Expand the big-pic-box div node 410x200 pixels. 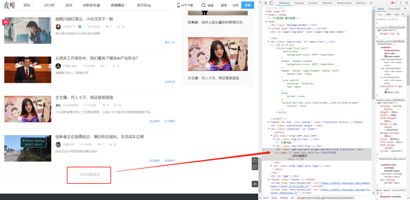coord(274,139)
